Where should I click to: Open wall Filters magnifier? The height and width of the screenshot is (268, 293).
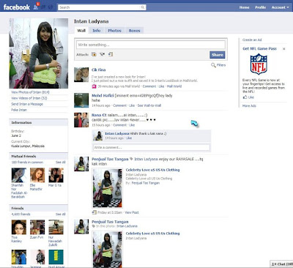pyautogui.click(x=213, y=65)
